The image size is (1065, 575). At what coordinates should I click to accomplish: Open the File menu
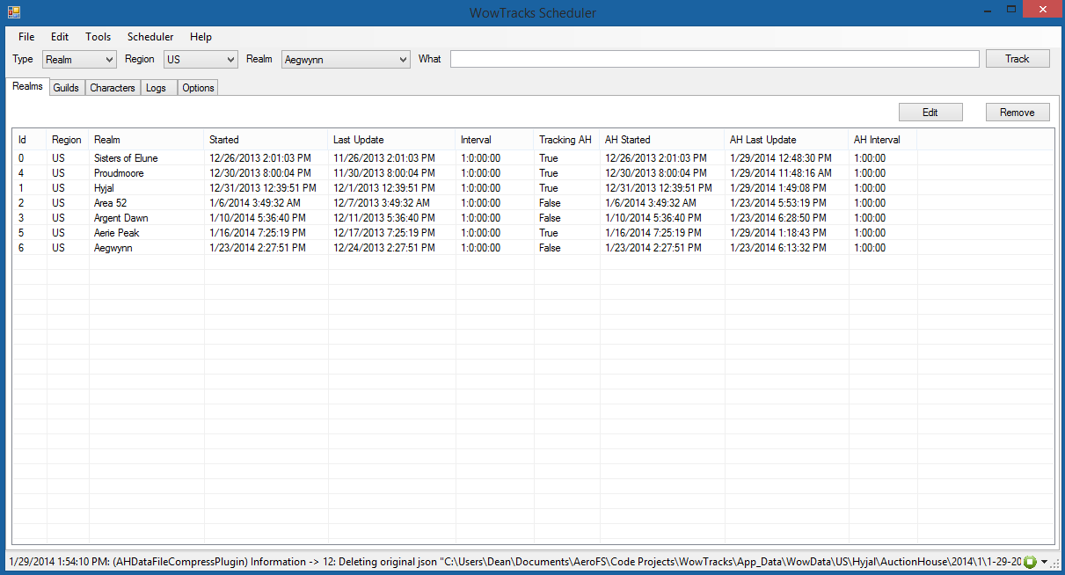[26, 37]
